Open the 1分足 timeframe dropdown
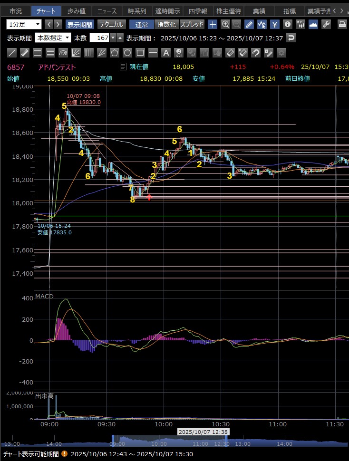This screenshot has width=349, height=461. [x=24, y=24]
